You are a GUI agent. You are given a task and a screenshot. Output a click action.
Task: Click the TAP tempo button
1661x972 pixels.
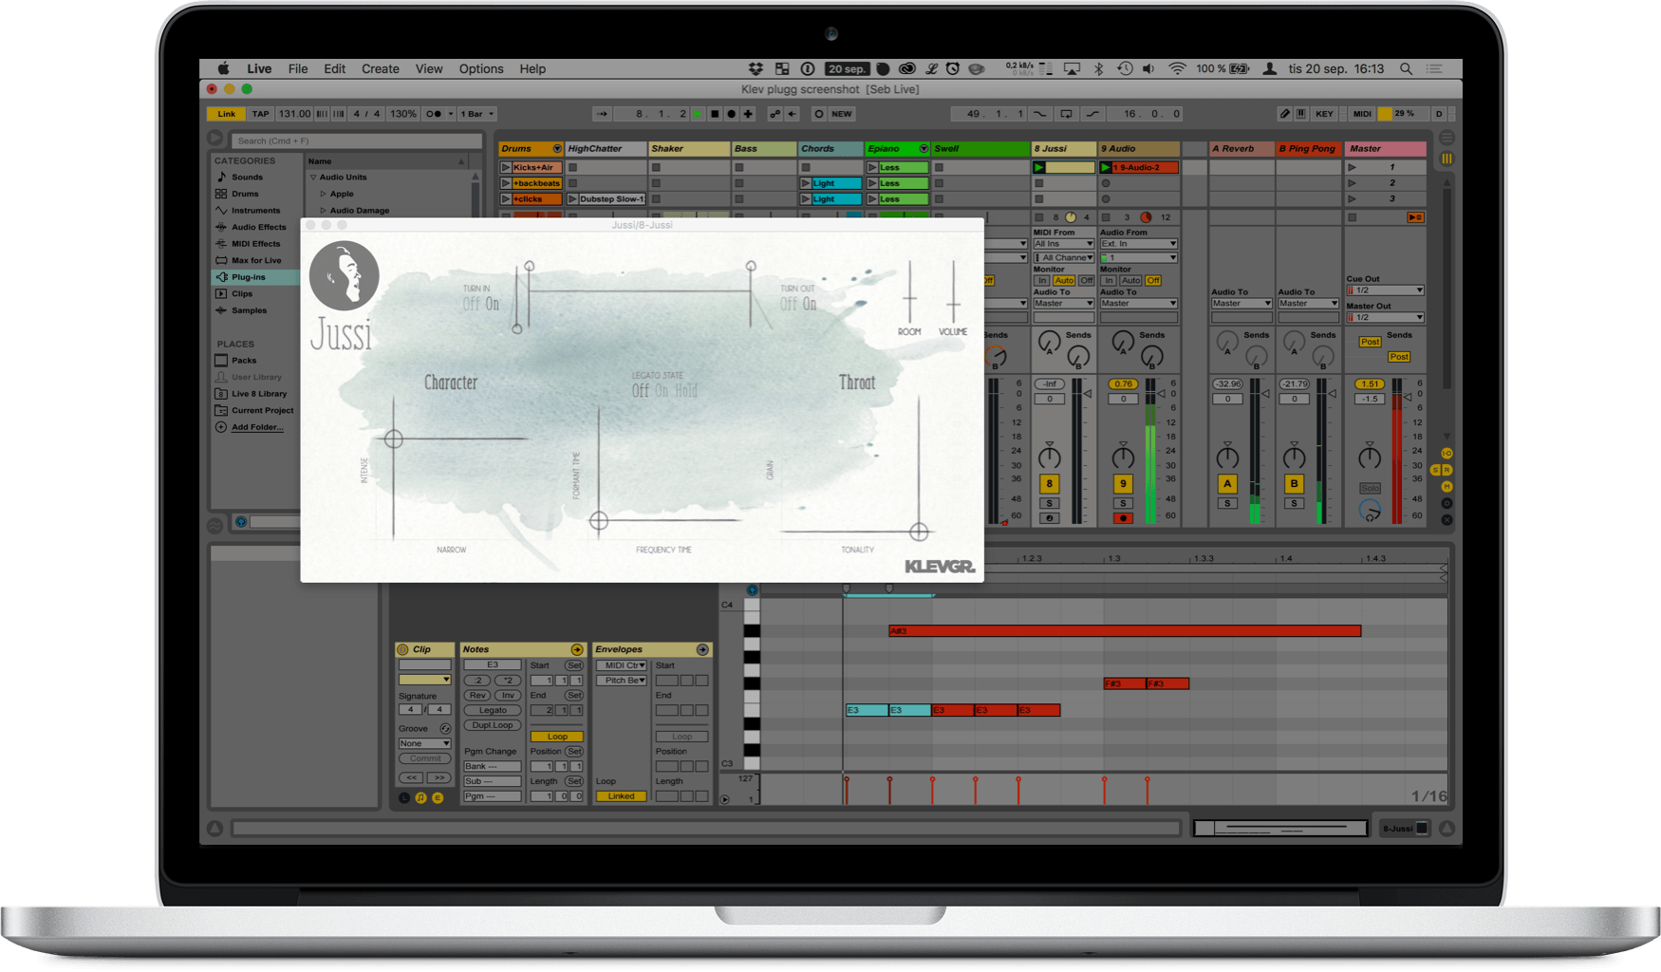[x=260, y=114]
